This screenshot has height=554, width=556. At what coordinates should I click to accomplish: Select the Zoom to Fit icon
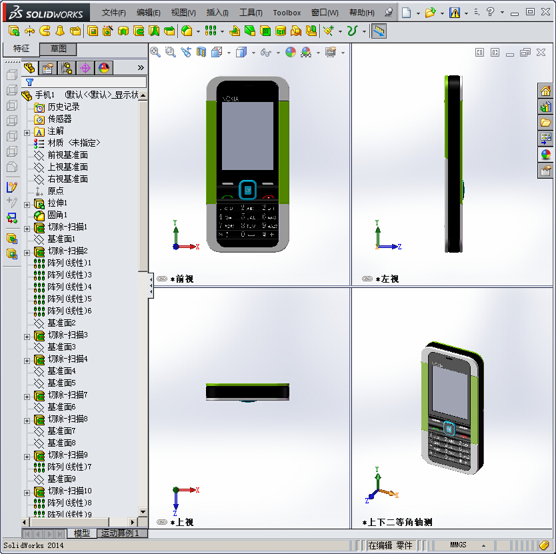click(x=155, y=52)
